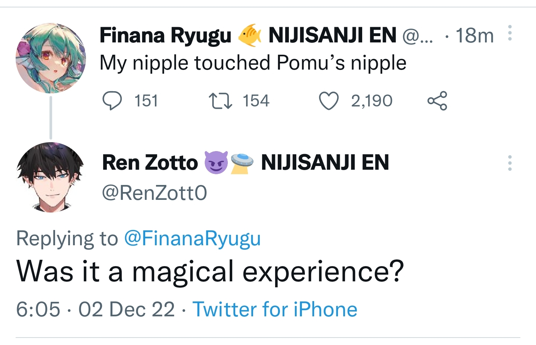Click the @FinanaRyugu mention link
The height and width of the screenshot is (345, 536).
[192, 238]
